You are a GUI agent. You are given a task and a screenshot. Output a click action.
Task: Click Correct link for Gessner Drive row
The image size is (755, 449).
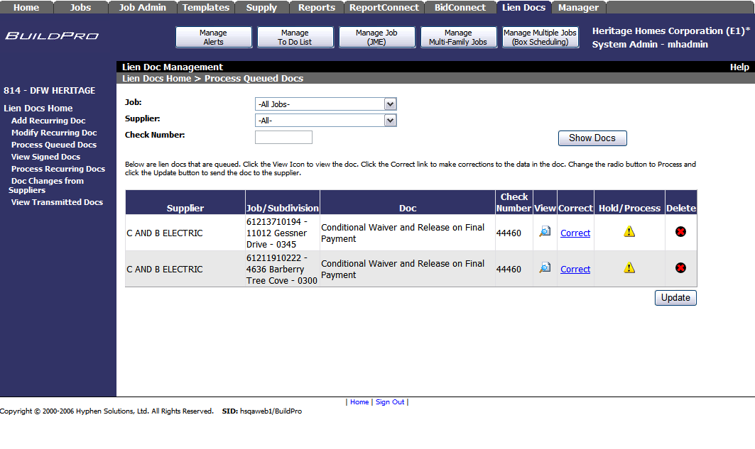(575, 233)
